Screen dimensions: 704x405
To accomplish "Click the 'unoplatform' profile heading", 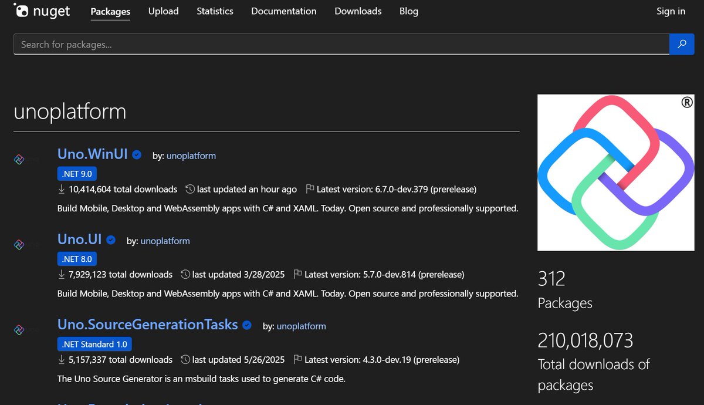I will pyautogui.click(x=70, y=111).
